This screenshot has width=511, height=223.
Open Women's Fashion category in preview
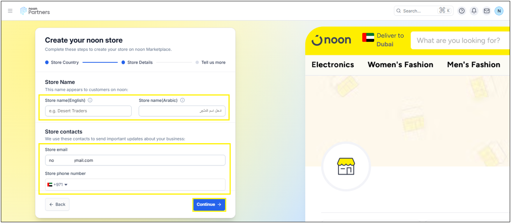[x=400, y=64]
